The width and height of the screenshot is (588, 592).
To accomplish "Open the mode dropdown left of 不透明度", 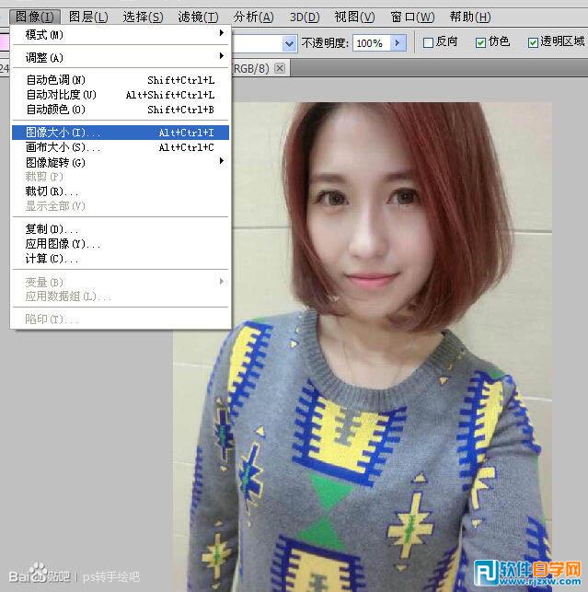I will point(289,43).
